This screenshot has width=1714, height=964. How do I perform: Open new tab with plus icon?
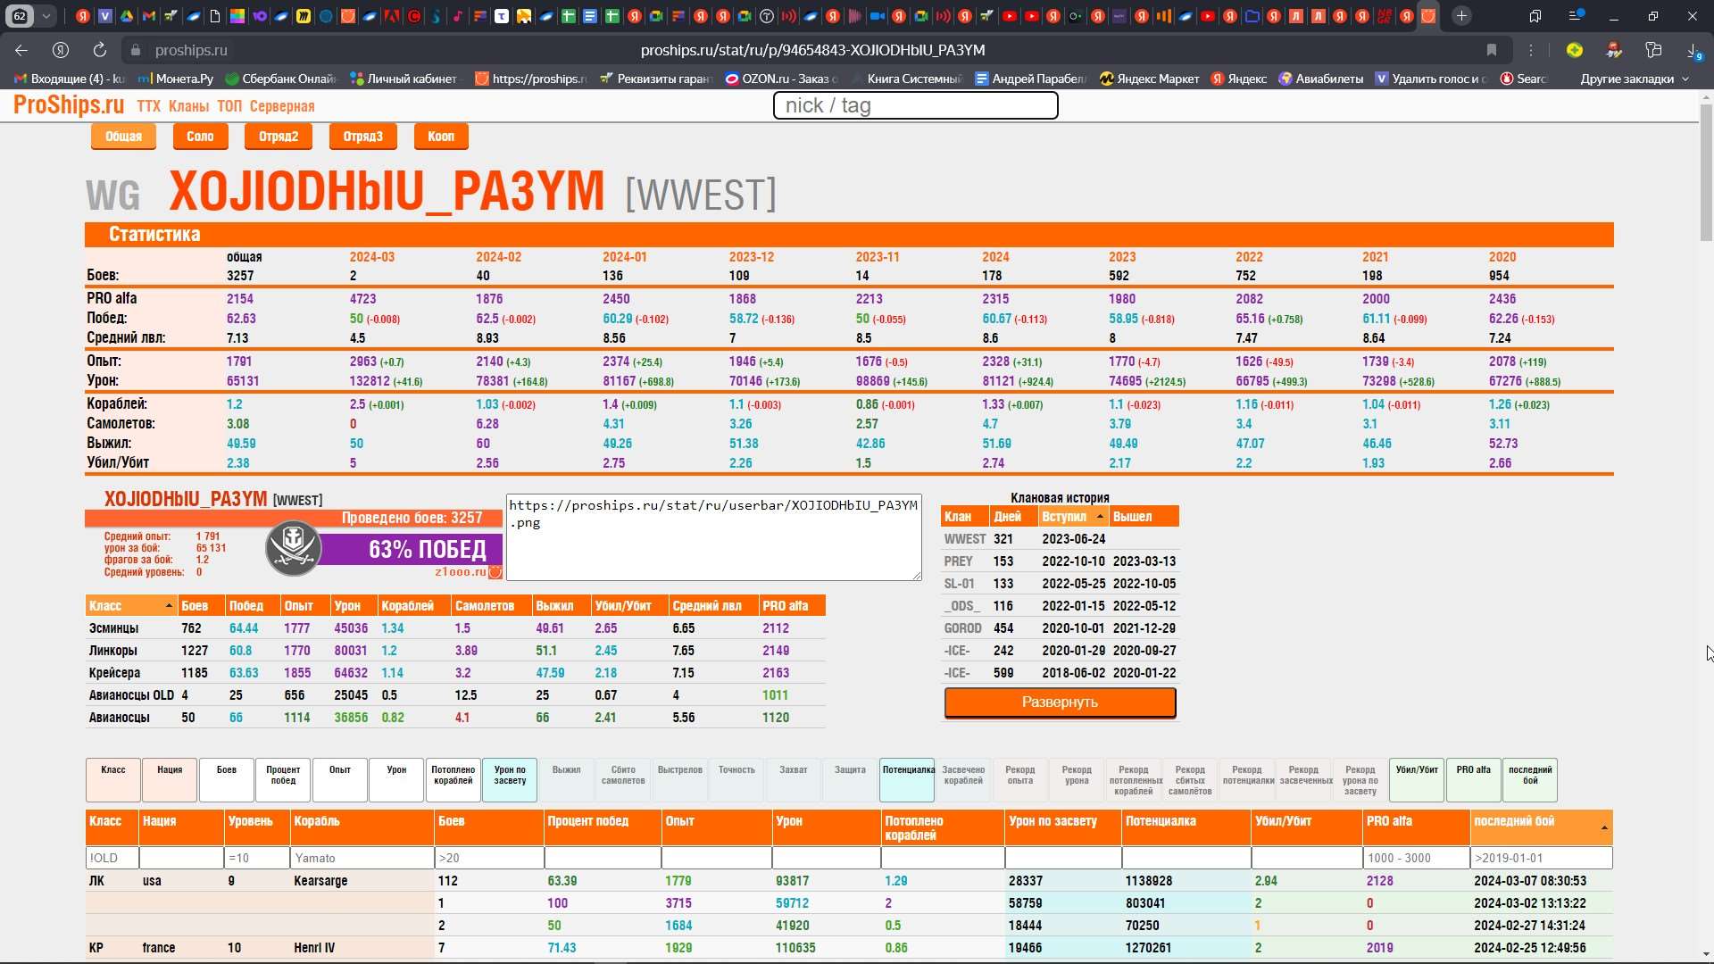click(x=1461, y=16)
